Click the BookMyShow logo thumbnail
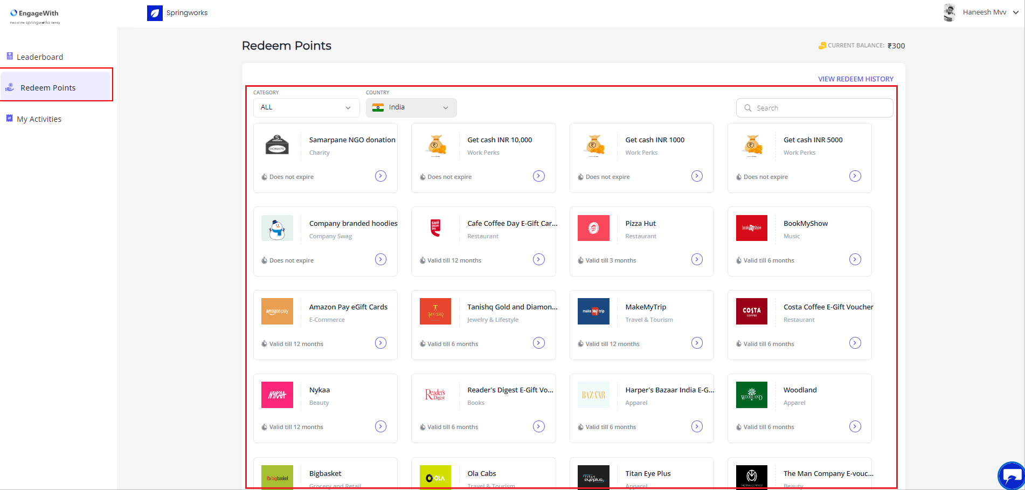 [x=751, y=228]
